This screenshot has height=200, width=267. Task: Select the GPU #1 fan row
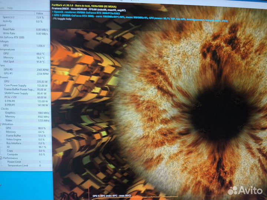[x=25, y=73]
